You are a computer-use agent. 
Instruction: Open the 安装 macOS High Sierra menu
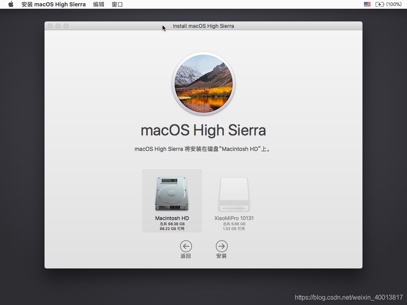coord(54,4)
